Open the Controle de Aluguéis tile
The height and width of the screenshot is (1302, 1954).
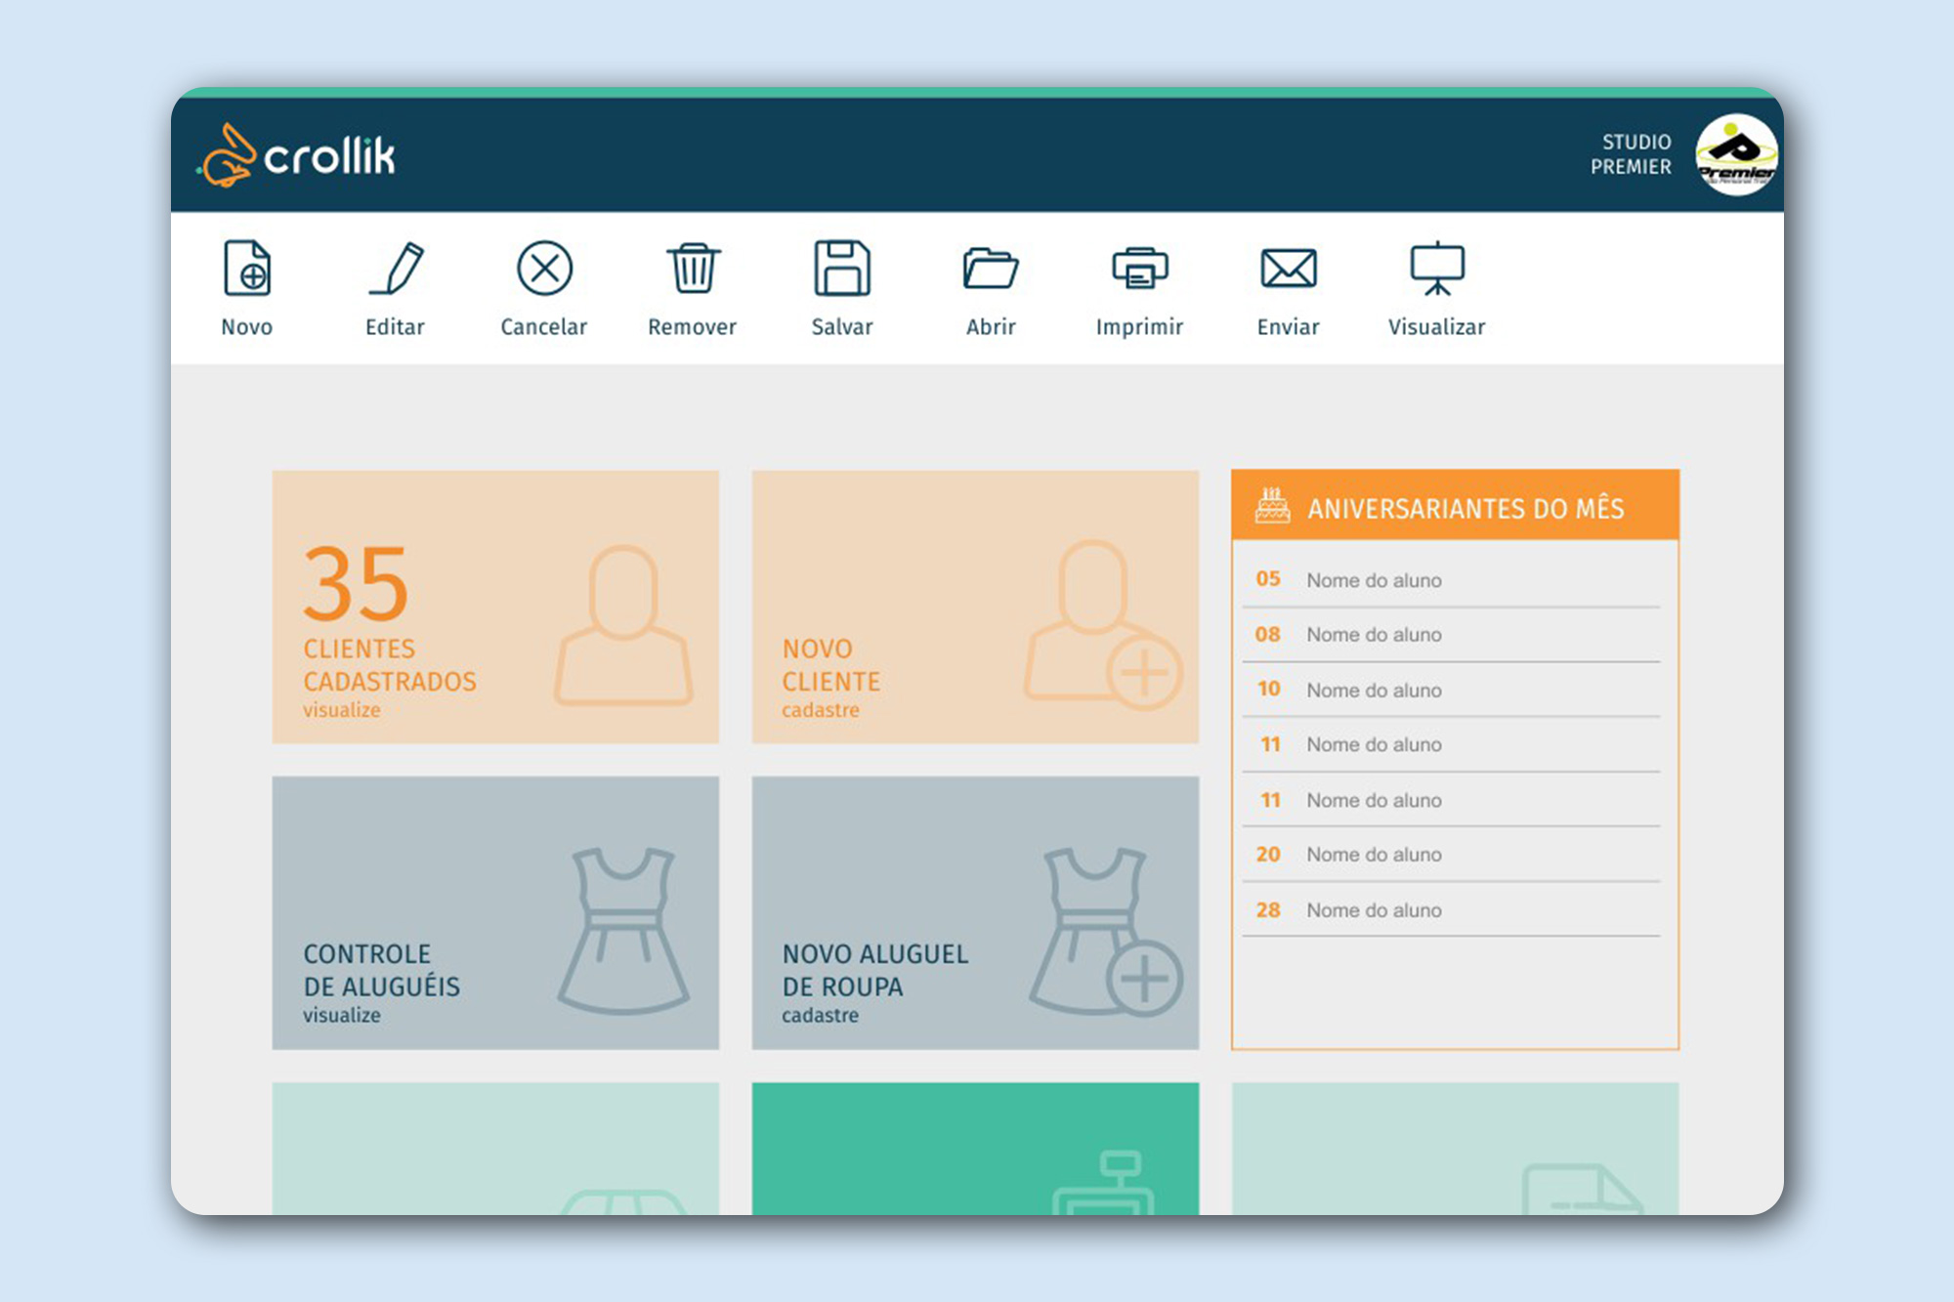(x=495, y=912)
